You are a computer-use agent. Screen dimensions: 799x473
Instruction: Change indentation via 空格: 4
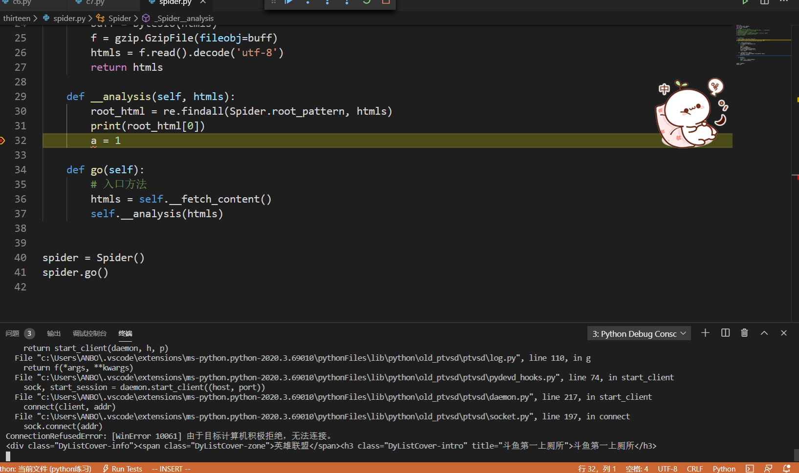click(637, 469)
